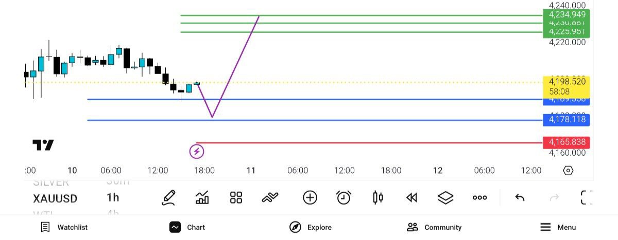Image resolution: width=618 pixels, height=240 pixels.
Task: Open the Community tab
Action: coord(434,227)
